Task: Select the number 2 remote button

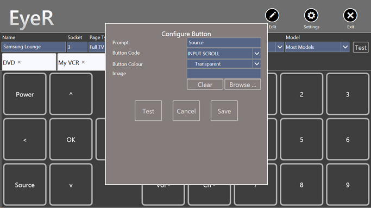Action: coord(301,94)
